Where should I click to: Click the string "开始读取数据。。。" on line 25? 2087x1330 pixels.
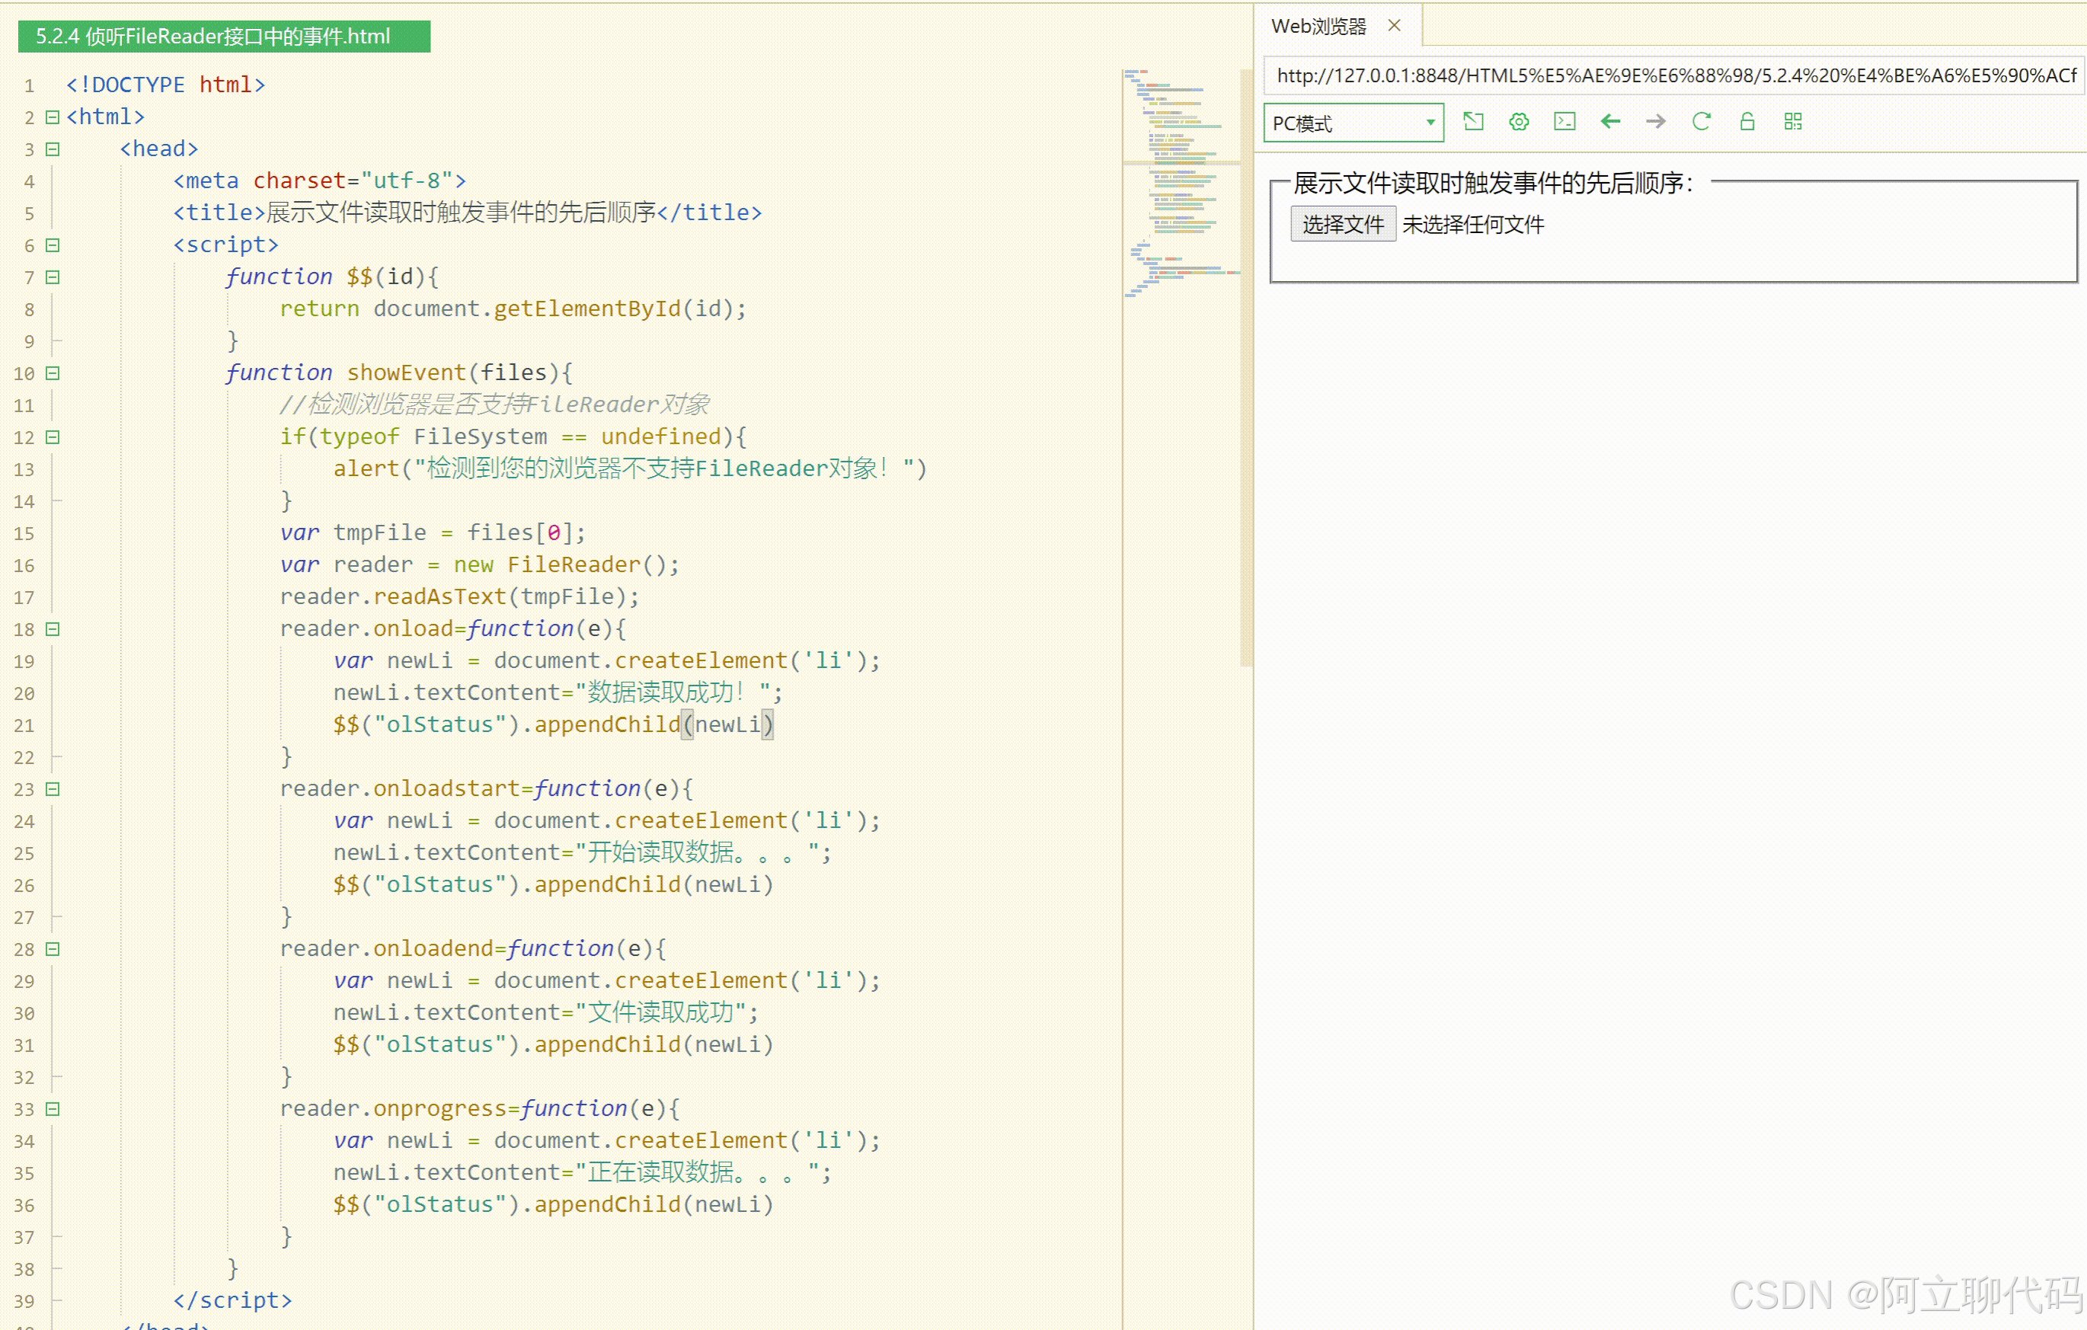coord(698,852)
